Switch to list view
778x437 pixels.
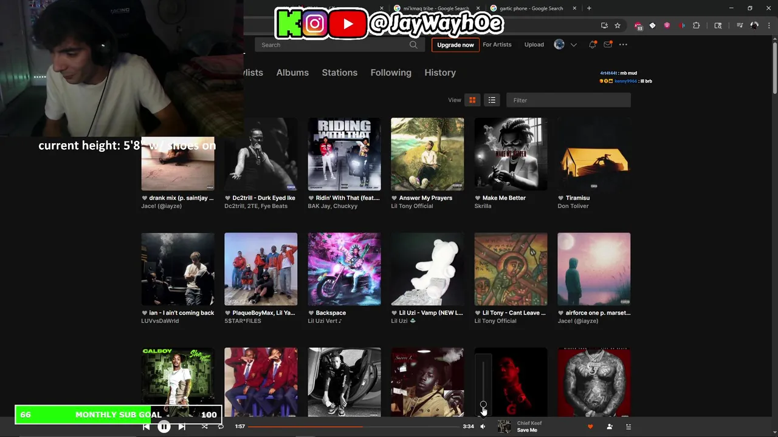(492, 100)
